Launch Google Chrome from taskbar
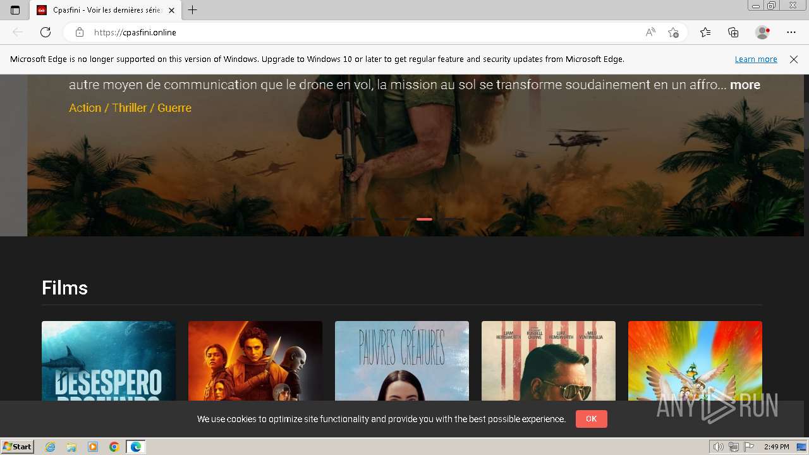 [114, 447]
